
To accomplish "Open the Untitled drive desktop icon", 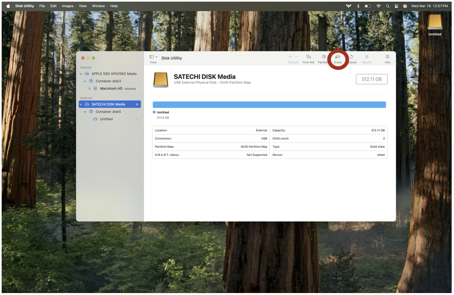I will (434, 23).
